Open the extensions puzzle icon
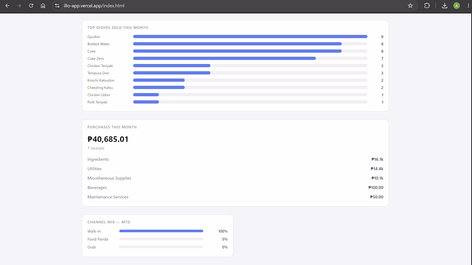The height and width of the screenshot is (265, 472). [x=427, y=6]
